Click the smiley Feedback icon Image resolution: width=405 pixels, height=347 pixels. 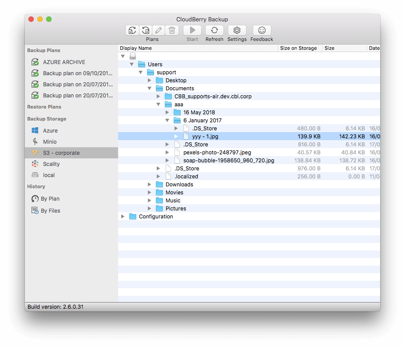coord(262,30)
